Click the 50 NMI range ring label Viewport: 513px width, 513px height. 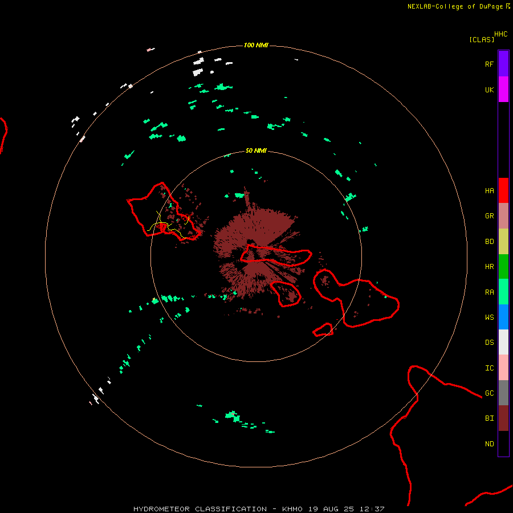tap(256, 150)
